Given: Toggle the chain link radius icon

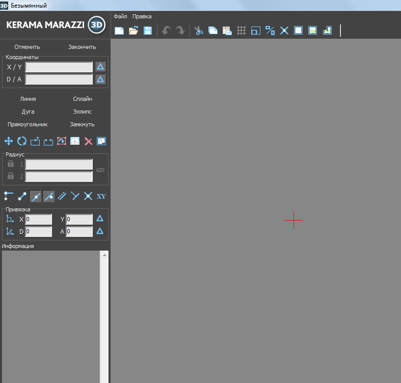Looking at the screenshot, I should [x=100, y=170].
